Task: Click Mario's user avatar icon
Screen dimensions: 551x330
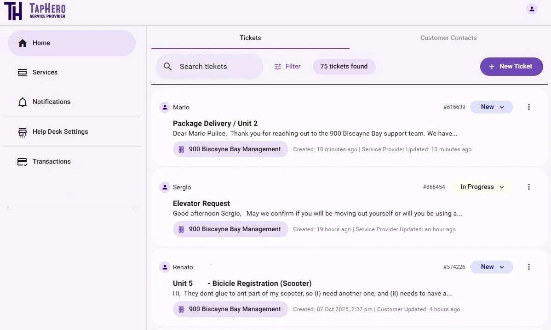Action: click(x=165, y=107)
